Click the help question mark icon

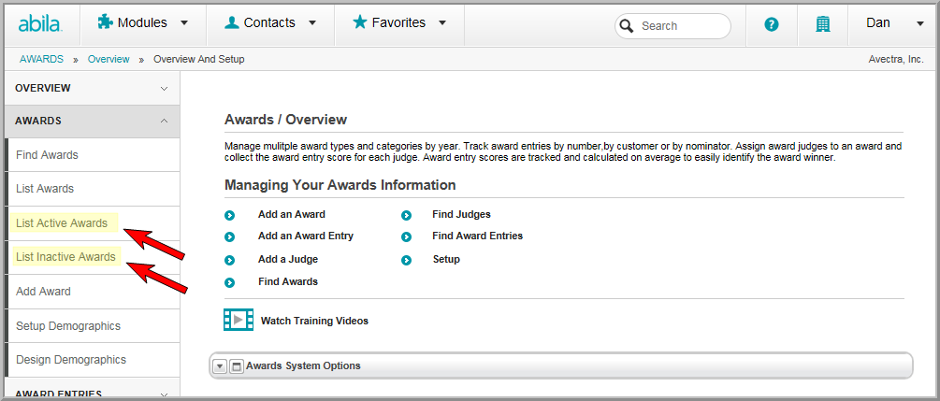click(772, 24)
